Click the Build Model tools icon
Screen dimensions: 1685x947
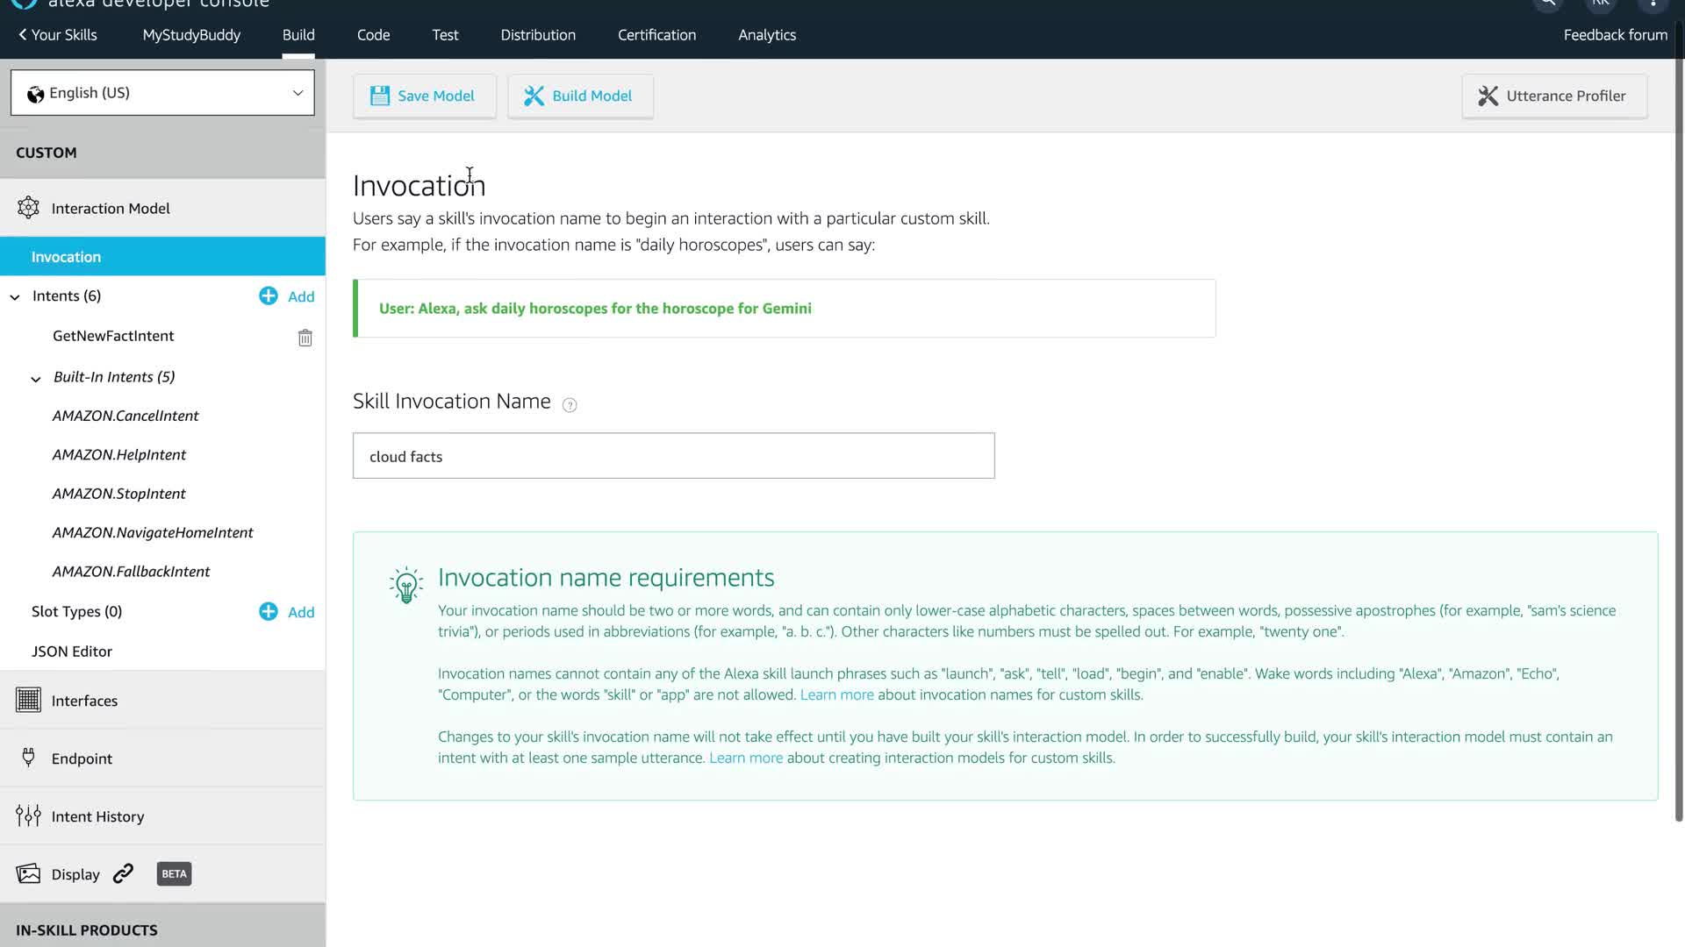pyautogui.click(x=534, y=96)
